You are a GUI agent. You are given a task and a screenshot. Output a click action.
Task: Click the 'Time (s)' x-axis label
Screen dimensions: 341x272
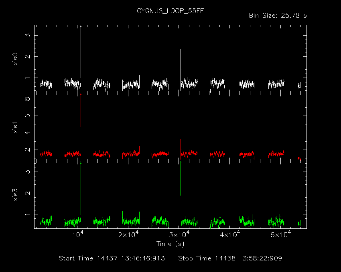[x=170, y=244]
